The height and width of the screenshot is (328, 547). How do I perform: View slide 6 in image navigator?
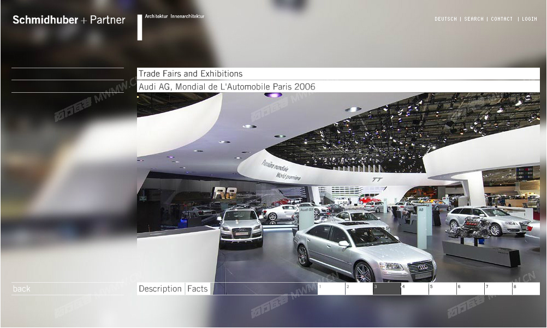[x=471, y=289]
